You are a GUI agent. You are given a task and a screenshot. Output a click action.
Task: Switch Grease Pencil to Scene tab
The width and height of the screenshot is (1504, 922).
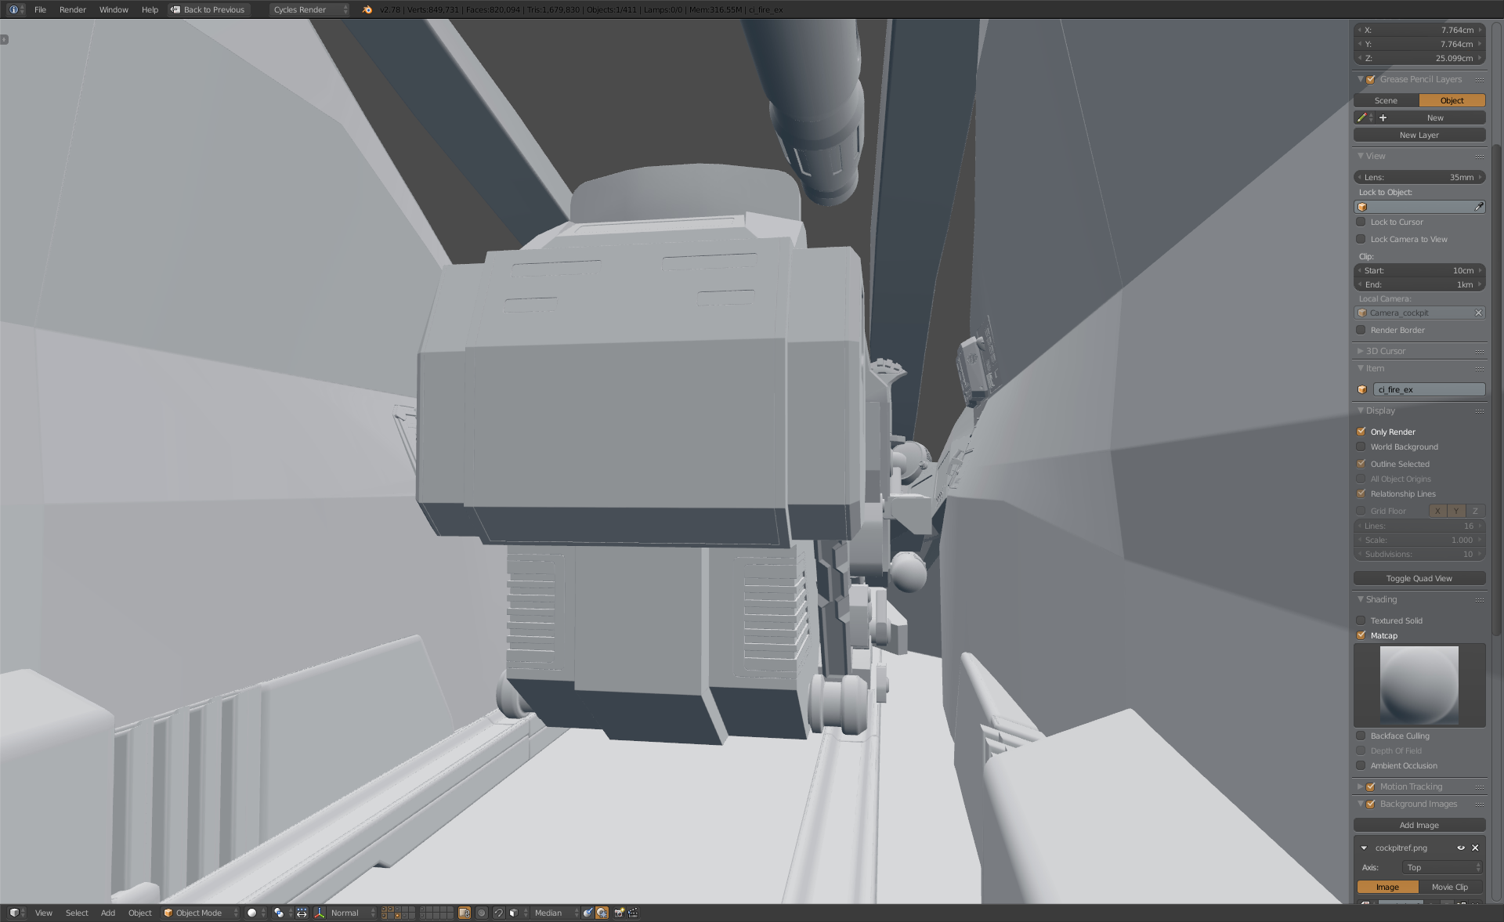[x=1386, y=100]
